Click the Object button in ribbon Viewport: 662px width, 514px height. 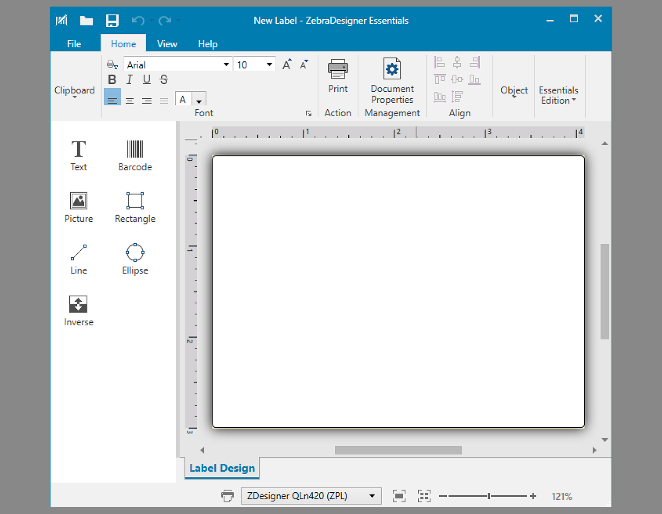click(514, 91)
